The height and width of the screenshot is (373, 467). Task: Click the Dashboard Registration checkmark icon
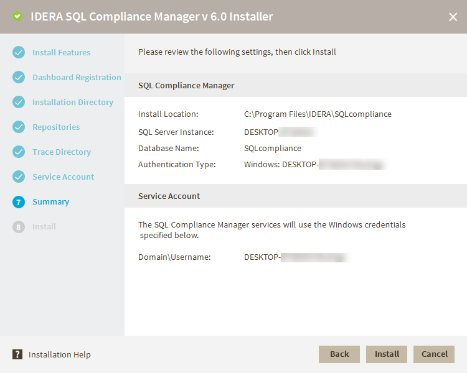[19, 77]
